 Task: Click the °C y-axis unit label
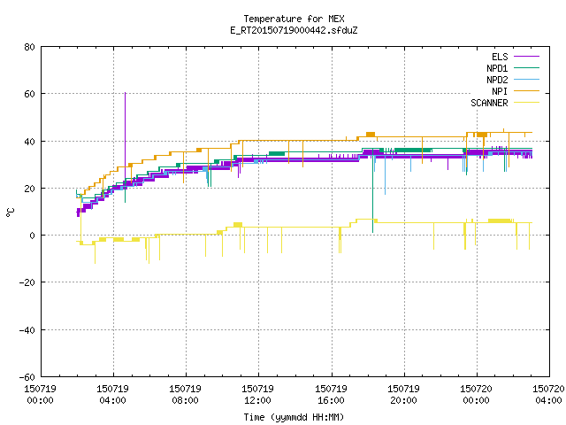10,212
